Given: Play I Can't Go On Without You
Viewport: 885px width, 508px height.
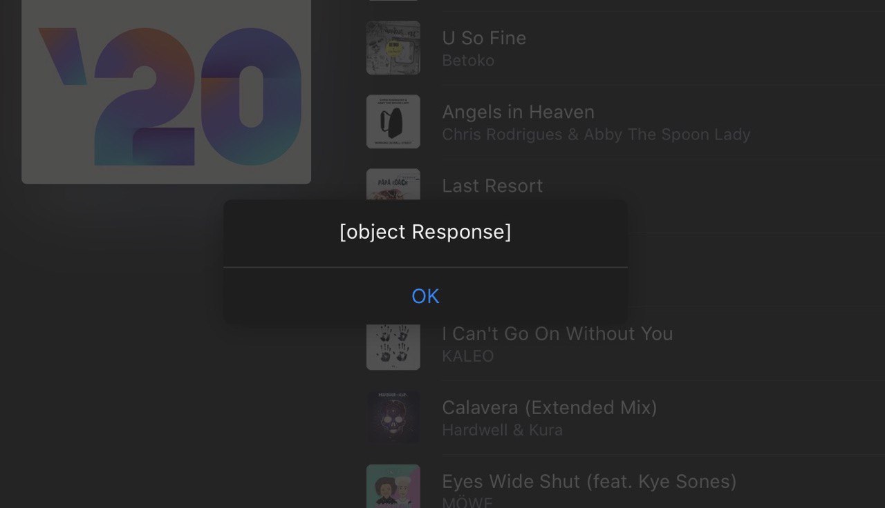Looking at the screenshot, I should (x=557, y=334).
